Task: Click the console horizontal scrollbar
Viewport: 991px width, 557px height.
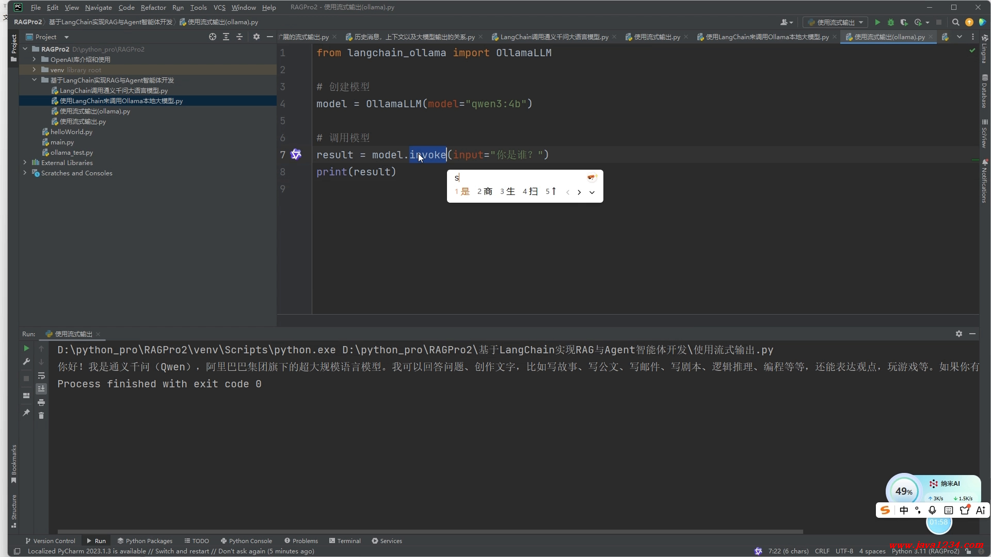Action: (x=430, y=531)
